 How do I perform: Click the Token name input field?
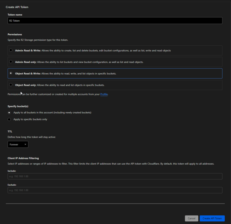tap(115, 20)
